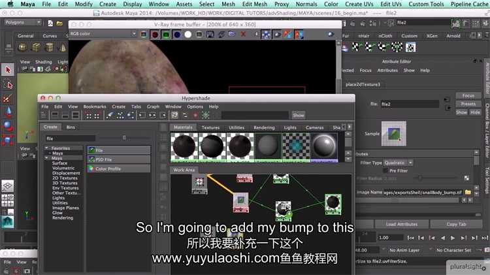
Task: Save image icon in V-Ray frame buffer
Action: [x=210, y=35]
